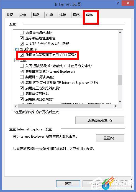Click the 还原高级设置(R) button
Image resolution: width=136 pixels, height=192 pixels.
point(100,120)
